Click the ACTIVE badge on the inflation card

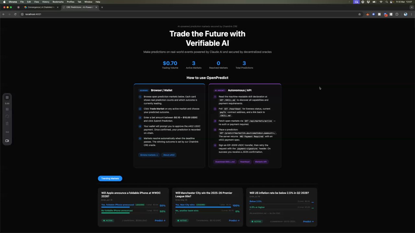pos(256,222)
